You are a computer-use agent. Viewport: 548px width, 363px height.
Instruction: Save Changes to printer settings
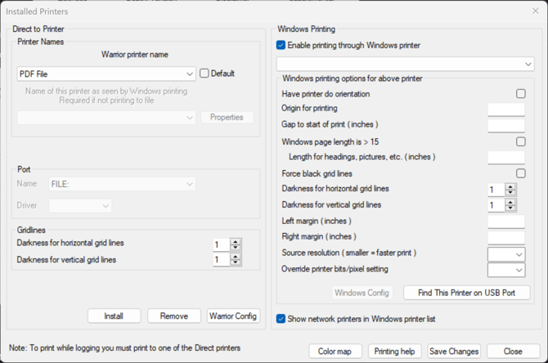[454, 351]
